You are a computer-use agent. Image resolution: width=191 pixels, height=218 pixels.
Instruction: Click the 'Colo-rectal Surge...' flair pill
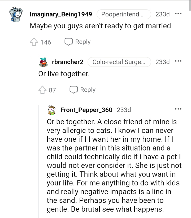pyautogui.click(x=119, y=62)
